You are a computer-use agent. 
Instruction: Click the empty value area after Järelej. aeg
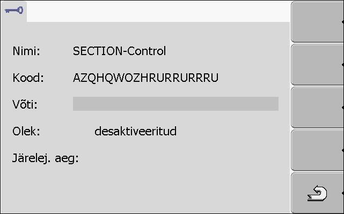pos(175,158)
